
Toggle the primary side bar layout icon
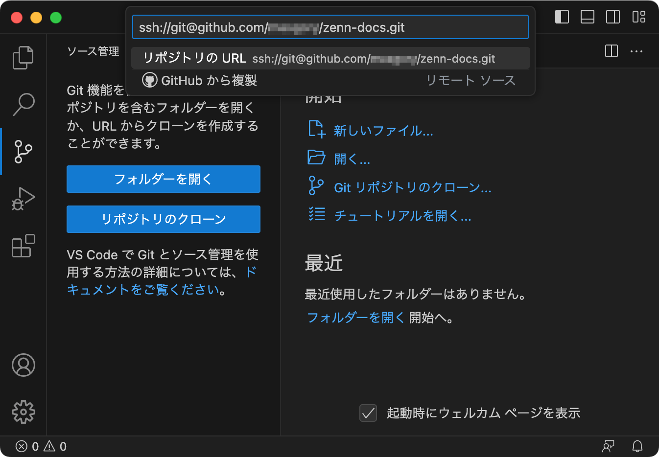click(562, 17)
